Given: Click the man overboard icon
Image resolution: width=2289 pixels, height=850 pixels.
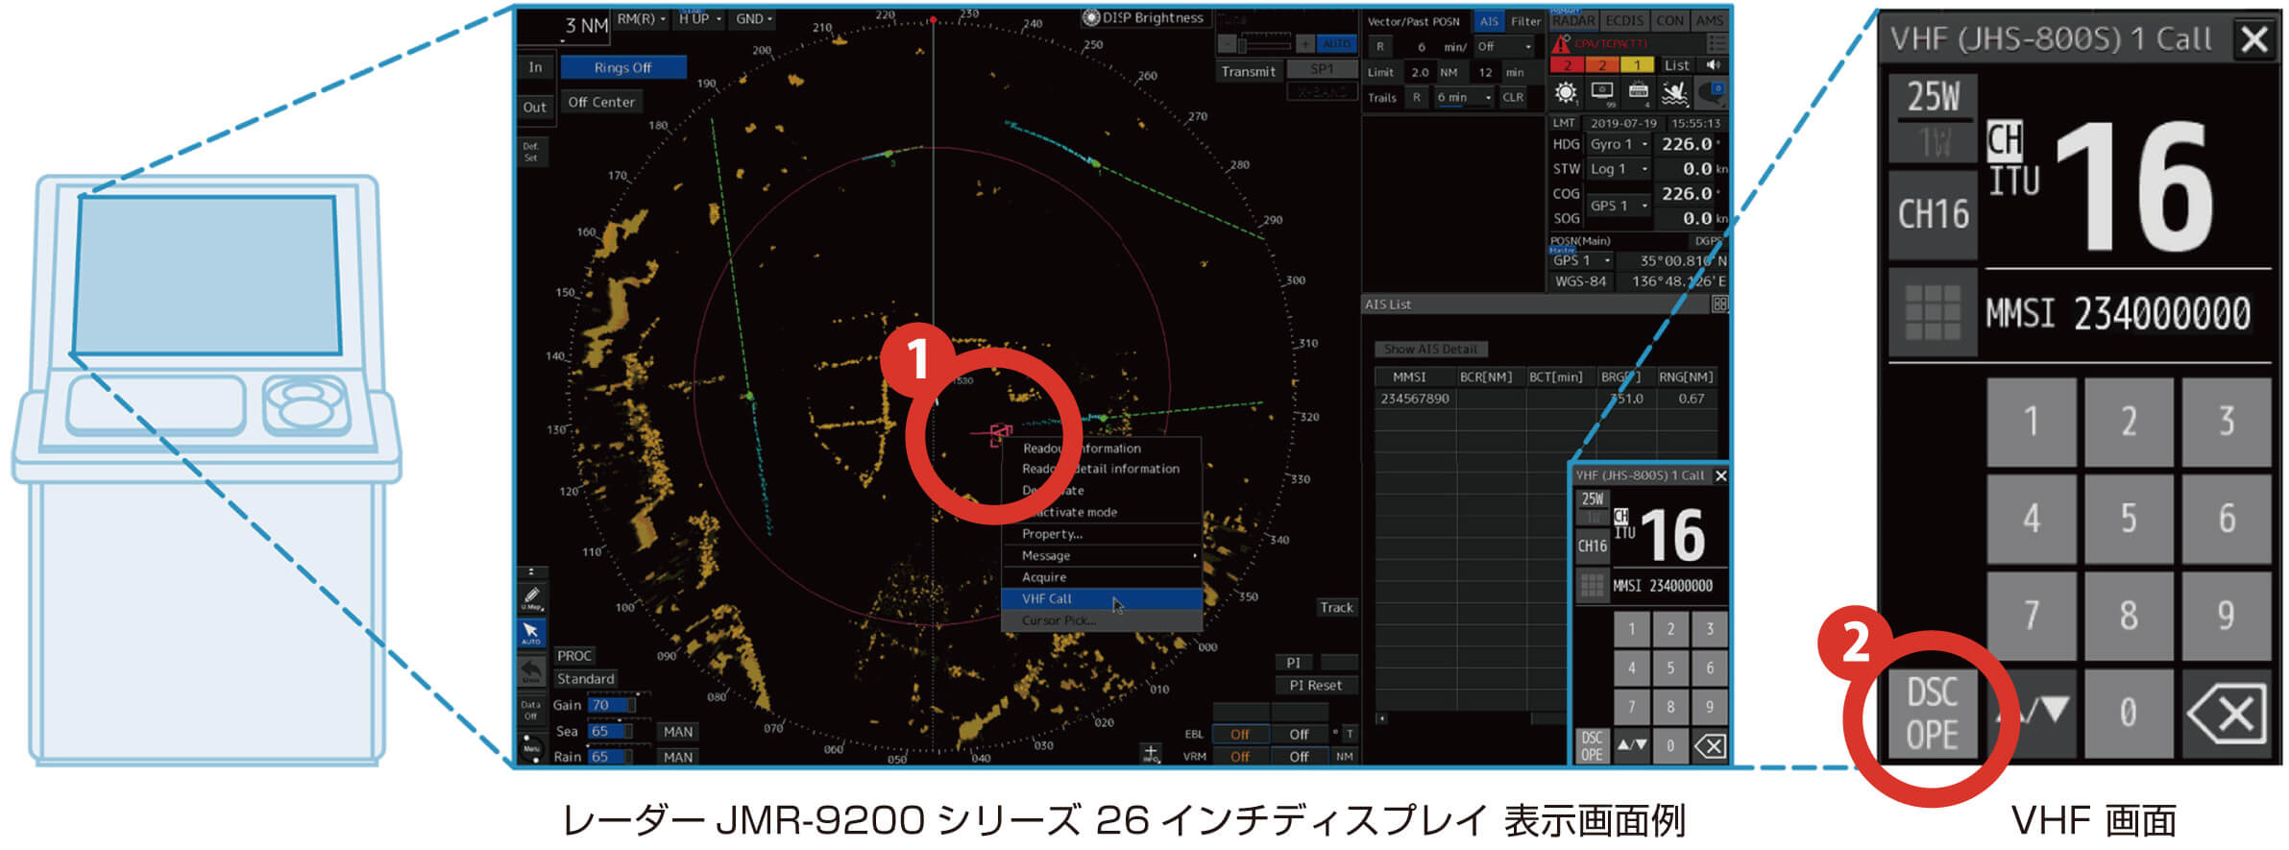Looking at the screenshot, I should tap(1675, 93).
